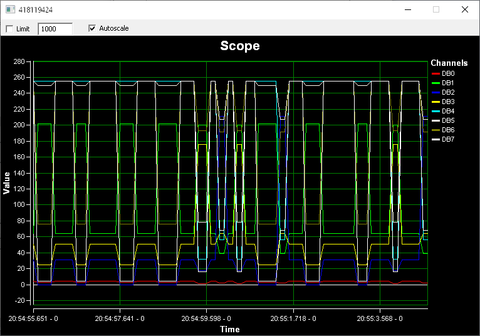Image resolution: width=480 pixels, height=336 pixels.
Task: Select DB4 label in Channels legend
Action: pos(448,111)
